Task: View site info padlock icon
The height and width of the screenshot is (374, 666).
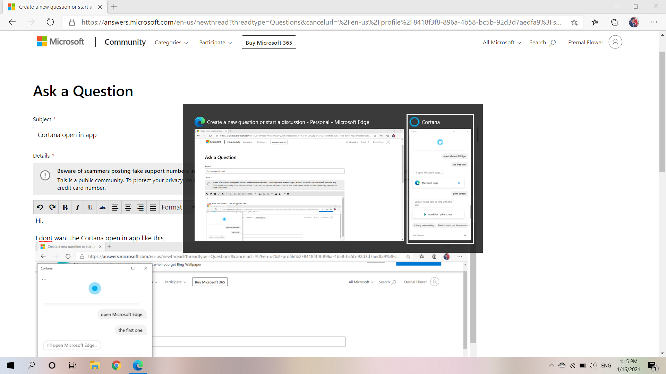Action: pyautogui.click(x=72, y=22)
